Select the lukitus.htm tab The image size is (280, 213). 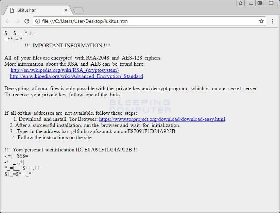[x=38, y=10]
